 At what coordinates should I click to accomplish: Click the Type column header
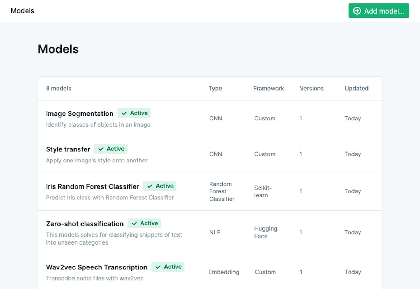215,89
